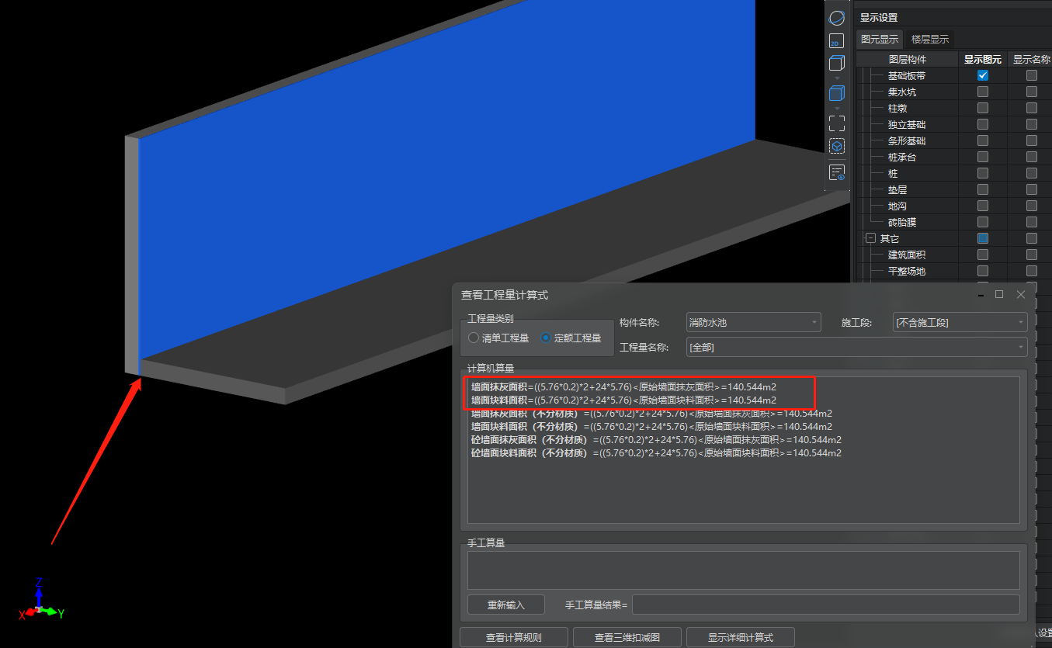Switch to 图元显示 tab
The width and height of the screenshot is (1052, 648).
tap(880, 40)
